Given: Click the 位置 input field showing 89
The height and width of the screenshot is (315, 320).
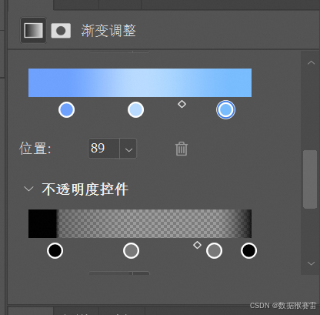Looking at the screenshot, I should pos(104,149).
